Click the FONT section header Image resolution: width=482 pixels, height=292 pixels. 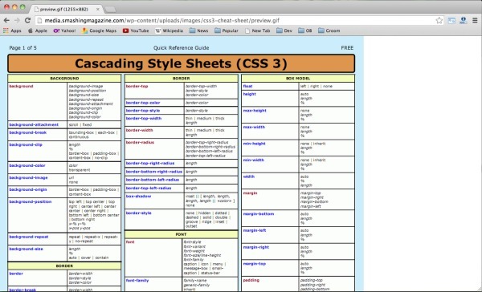[x=181, y=234]
